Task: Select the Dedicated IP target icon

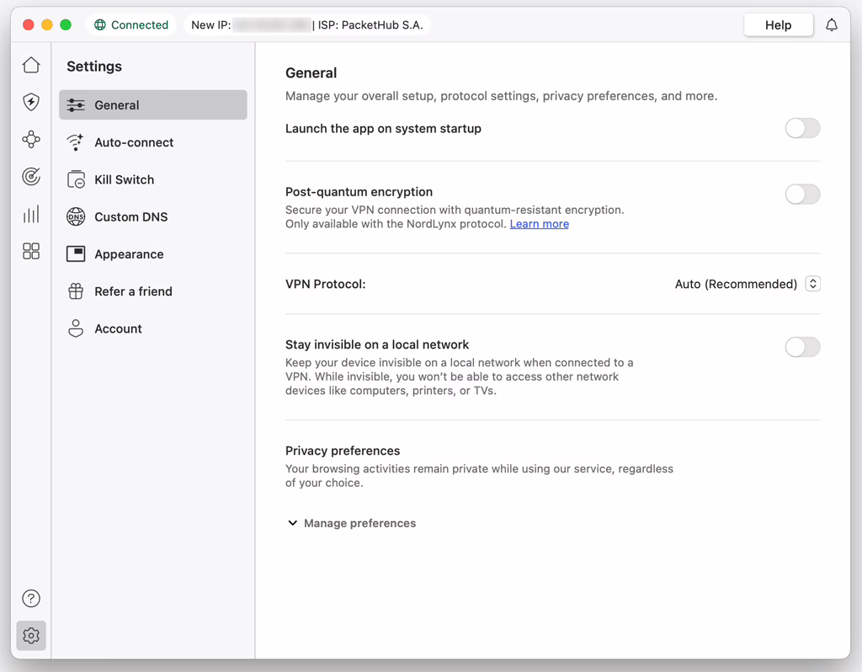Action: pyautogui.click(x=30, y=176)
